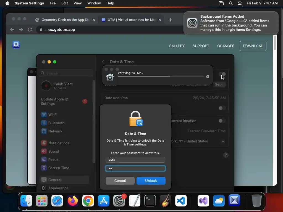Open the Edit menu
This screenshot has height=212, width=283.
pos(64,3)
